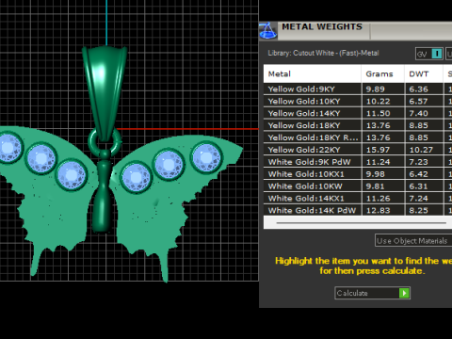The height and width of the screenshot is (339, 452).
Task: Select the Yellow Gold:14KY row
Action: 358,113
